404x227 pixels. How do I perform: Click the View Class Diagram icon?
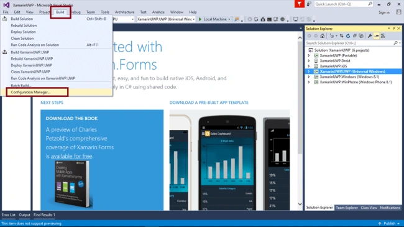pos(383,36)
